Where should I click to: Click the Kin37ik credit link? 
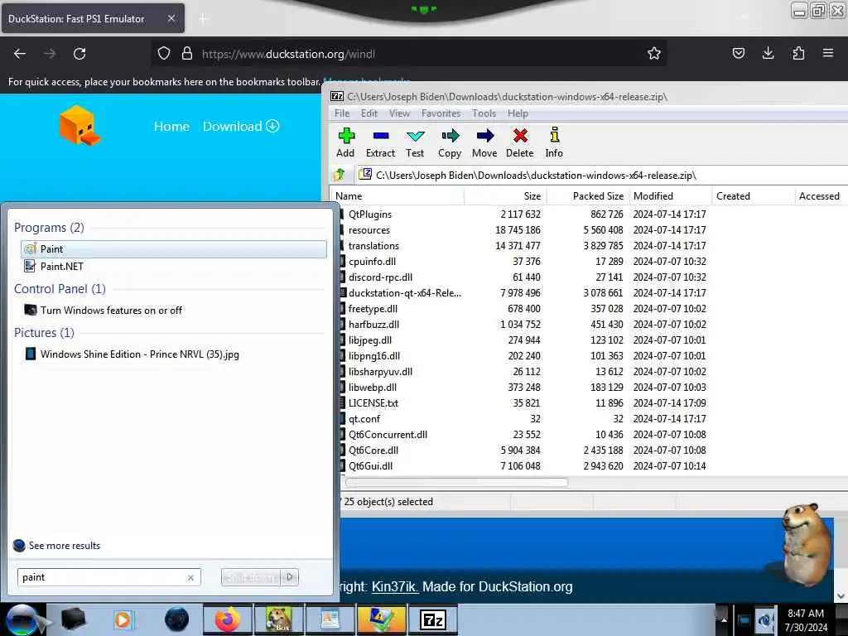click(395, 586)
